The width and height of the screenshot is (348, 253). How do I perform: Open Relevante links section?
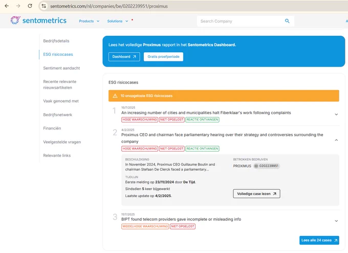click(x=57, y=156)
